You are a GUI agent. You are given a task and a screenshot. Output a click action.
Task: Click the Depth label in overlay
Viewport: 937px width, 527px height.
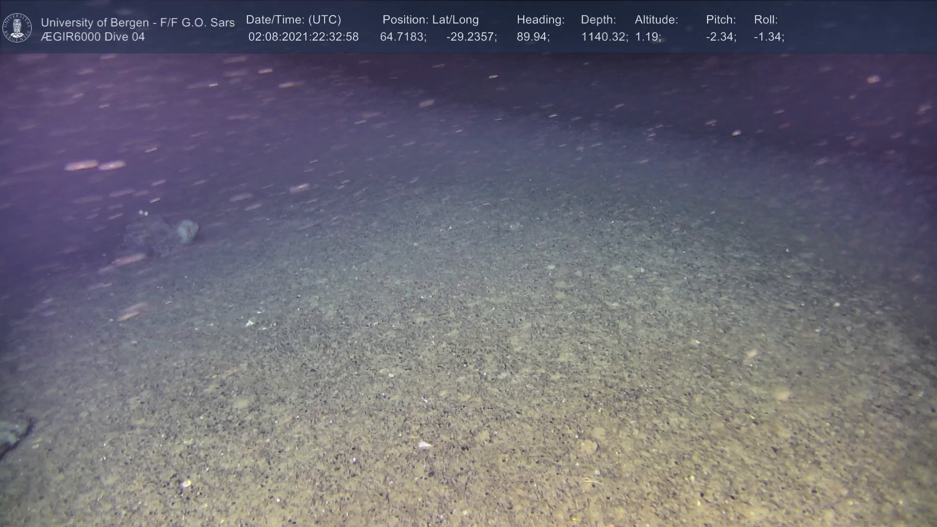point(598,20)
